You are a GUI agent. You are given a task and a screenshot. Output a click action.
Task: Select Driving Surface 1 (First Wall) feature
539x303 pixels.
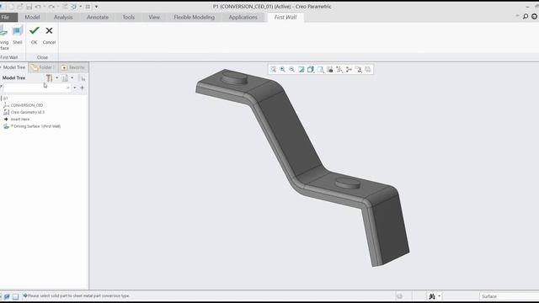[x=37, y=126]
